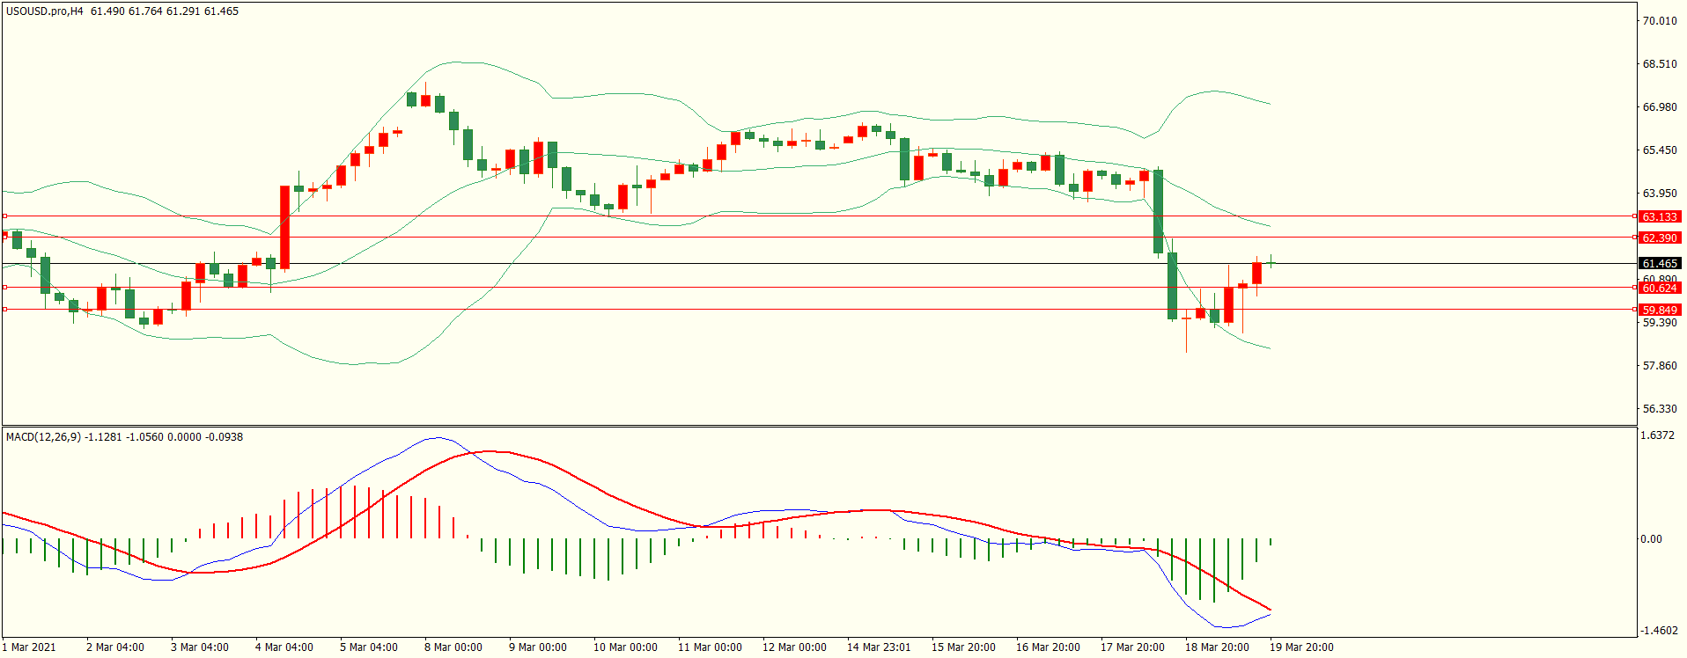
Task: Select the 62.390 red price label
Action: click(1660, 238)
